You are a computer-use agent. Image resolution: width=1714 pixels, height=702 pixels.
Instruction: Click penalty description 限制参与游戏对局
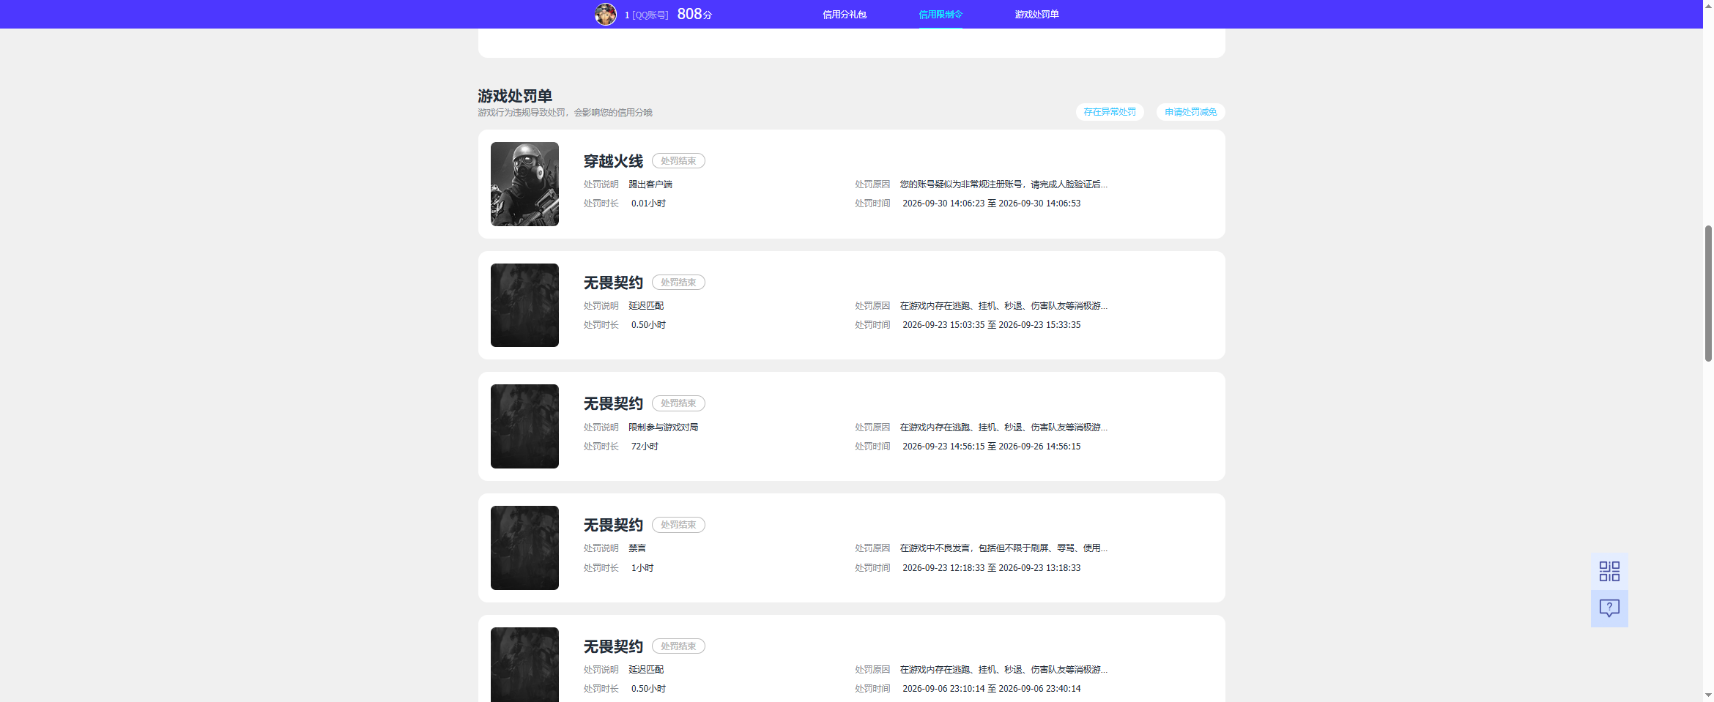coord(664,427)
